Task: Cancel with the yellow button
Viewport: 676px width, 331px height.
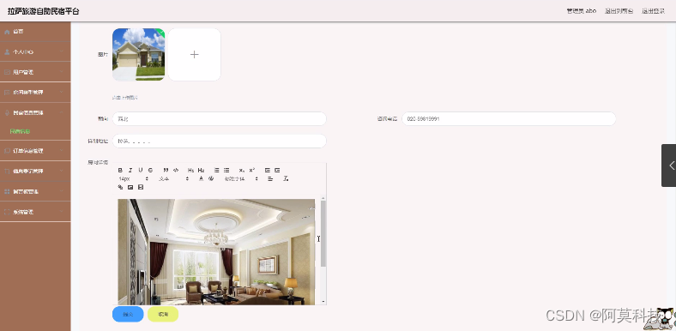Action: [x=163, y=314]
